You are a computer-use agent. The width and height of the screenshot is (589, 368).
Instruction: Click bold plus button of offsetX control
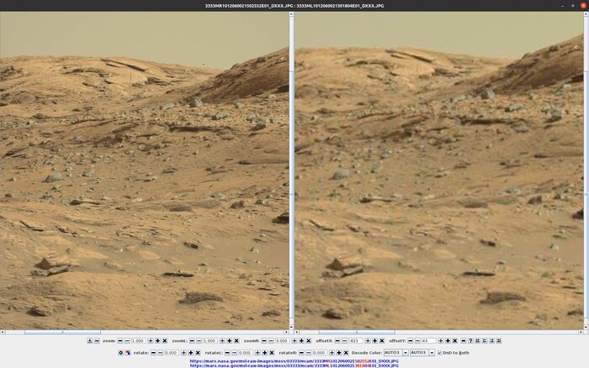pos(375,341)
